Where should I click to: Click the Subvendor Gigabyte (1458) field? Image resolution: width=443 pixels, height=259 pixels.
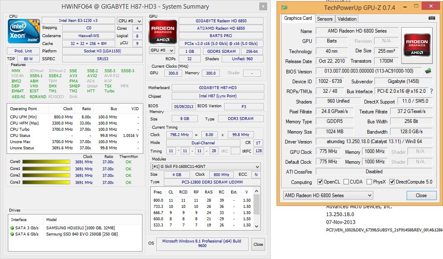coord(403,81)
